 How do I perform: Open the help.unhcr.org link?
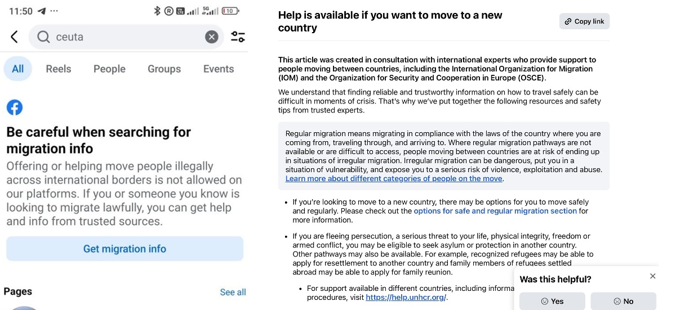click(x=406, y=297)
